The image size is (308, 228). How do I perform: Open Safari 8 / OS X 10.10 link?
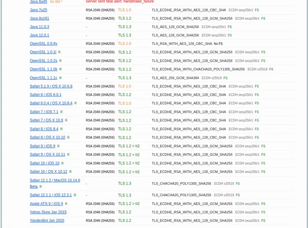[48, 137]
